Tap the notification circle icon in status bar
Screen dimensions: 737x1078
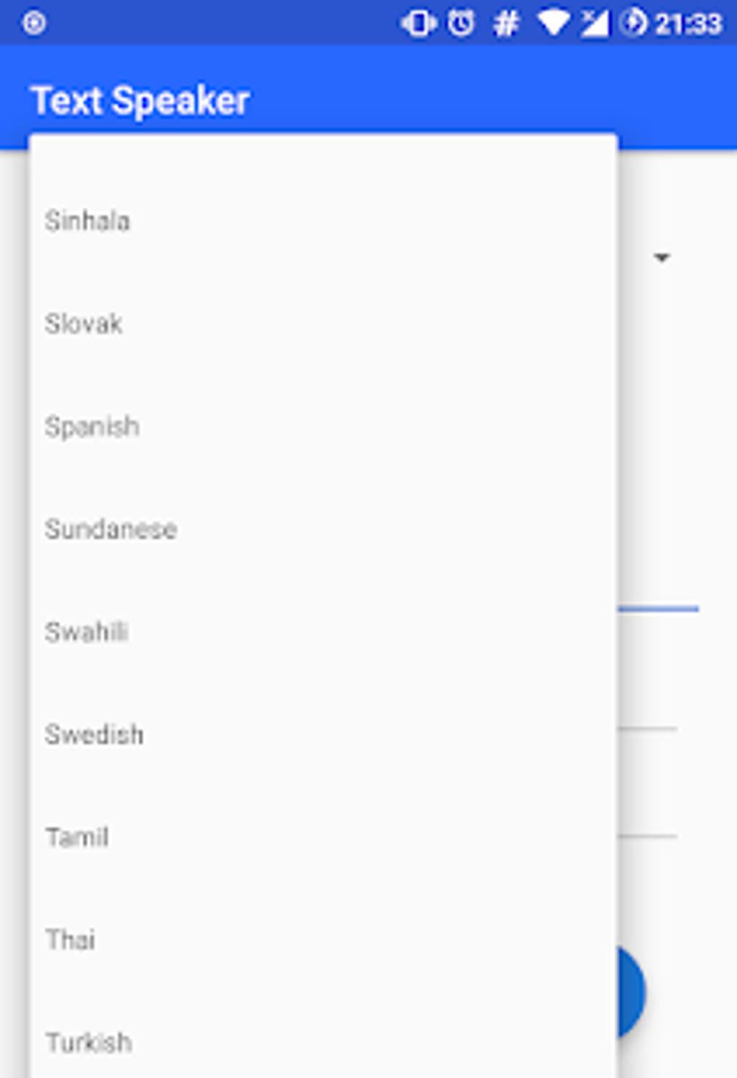(x=34, y=23)
